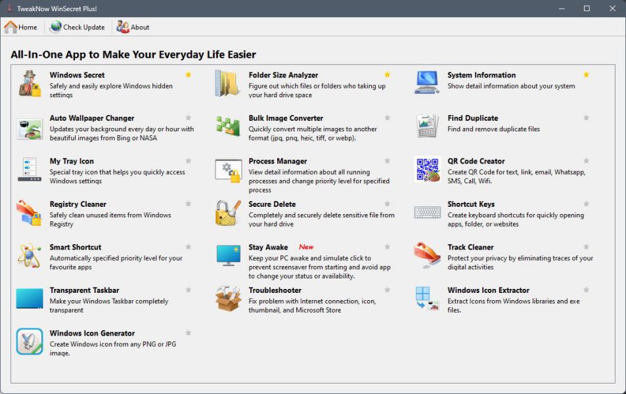Open the System Information title link
The height and width of the screenshot is (394, 626).
(481, 75)
